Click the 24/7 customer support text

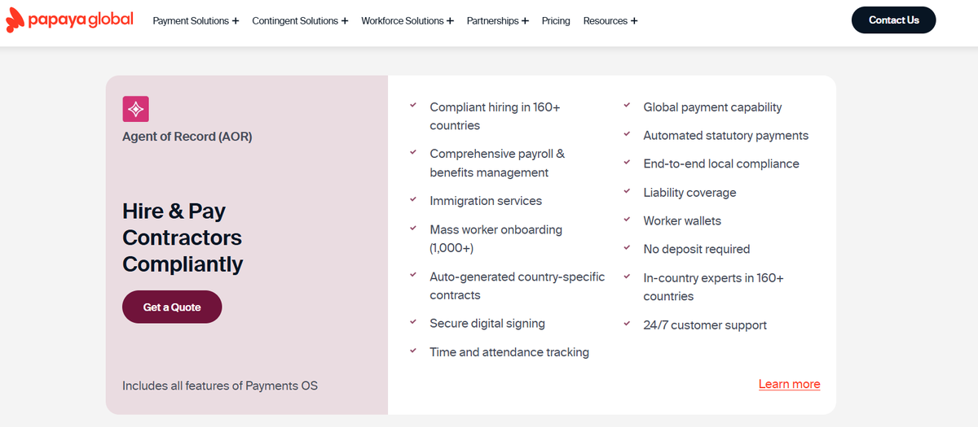click(705, 325)
